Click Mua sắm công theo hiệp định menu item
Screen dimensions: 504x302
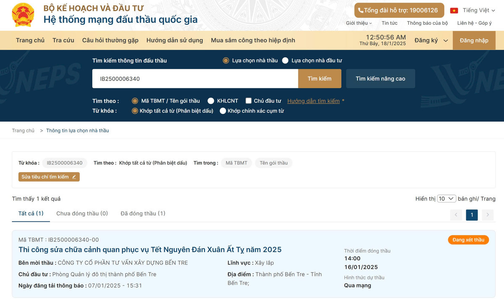point(252,40)
